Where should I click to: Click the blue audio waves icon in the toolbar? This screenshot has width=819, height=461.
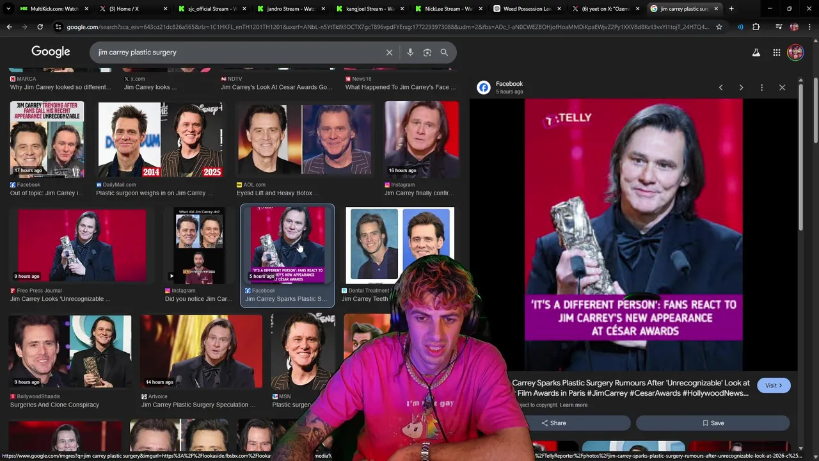pos(740,27)
